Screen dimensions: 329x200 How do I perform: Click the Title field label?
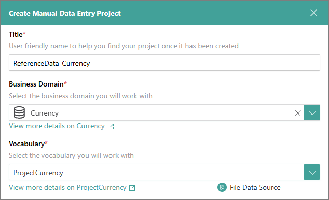pyautogui.click(x=16, y=34)
